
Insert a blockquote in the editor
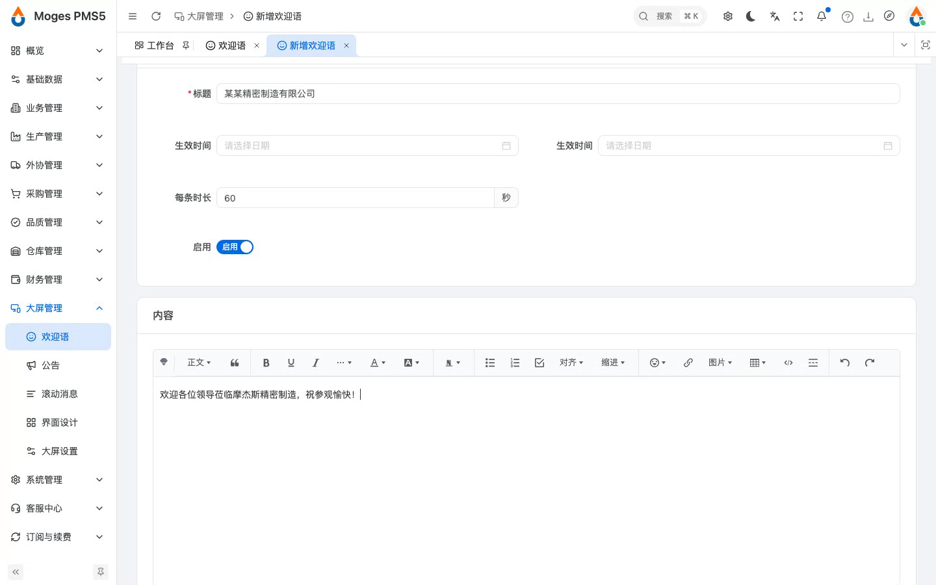[235, 363]
